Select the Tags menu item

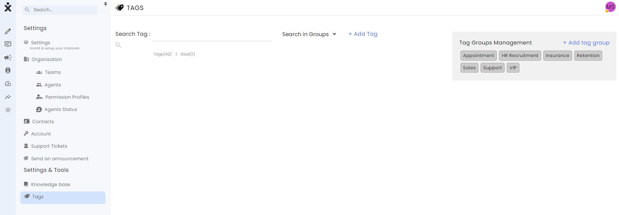[63, 198]
